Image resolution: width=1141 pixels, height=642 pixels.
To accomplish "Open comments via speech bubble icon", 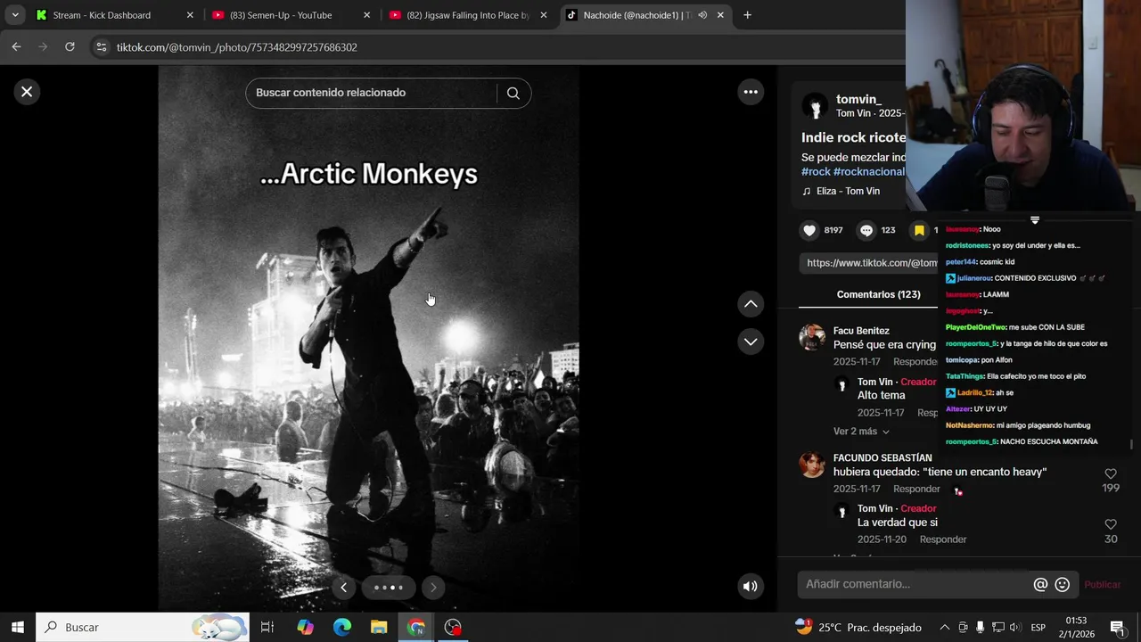I will (x=866, y=230).
